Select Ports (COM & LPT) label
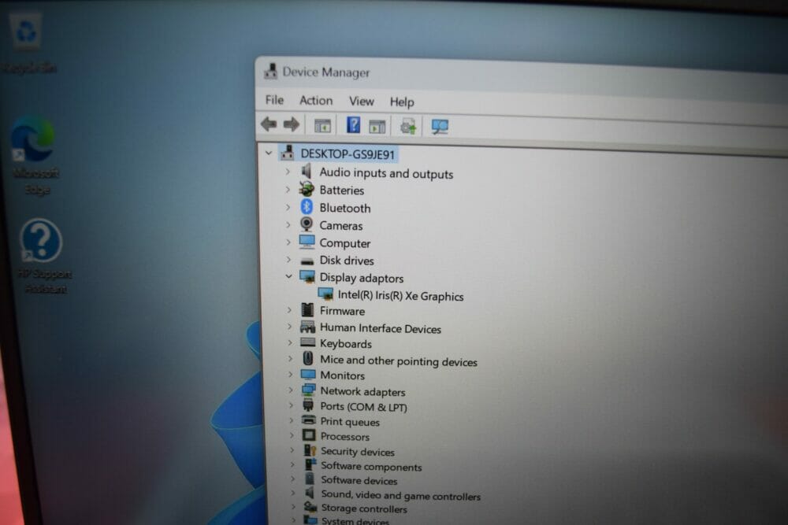The image size is (788, 525). pyautogui.click(x=364, y=407)
